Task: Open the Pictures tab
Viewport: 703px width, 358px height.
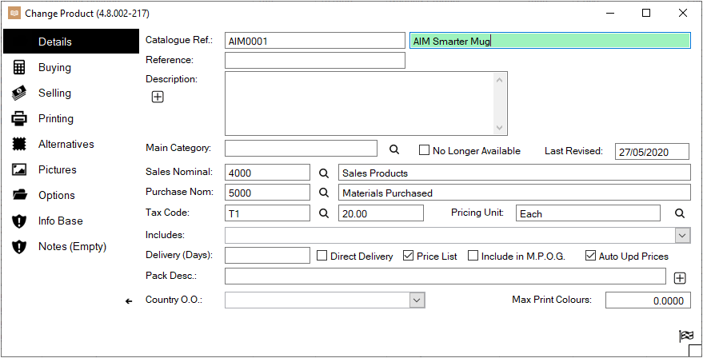Action: 58,169
